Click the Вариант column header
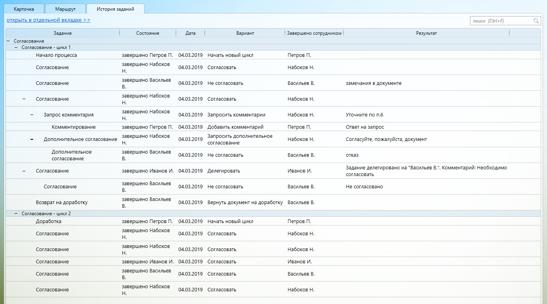The width and height of the screenshot is (547, 304). tap(245, 33)
